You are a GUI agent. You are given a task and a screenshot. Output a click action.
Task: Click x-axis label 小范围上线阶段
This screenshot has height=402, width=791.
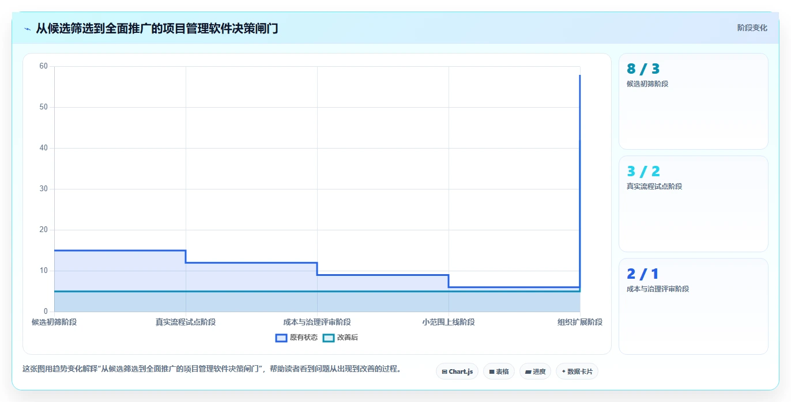tap(449, 322)
